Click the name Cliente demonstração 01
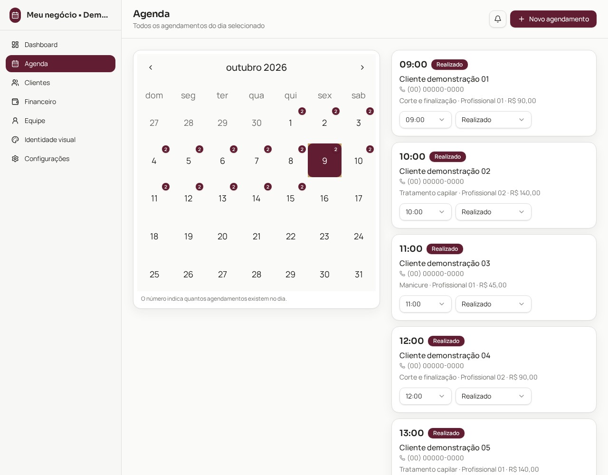Image resolution: width=608 pixels, height=475 pixels. 444,79
